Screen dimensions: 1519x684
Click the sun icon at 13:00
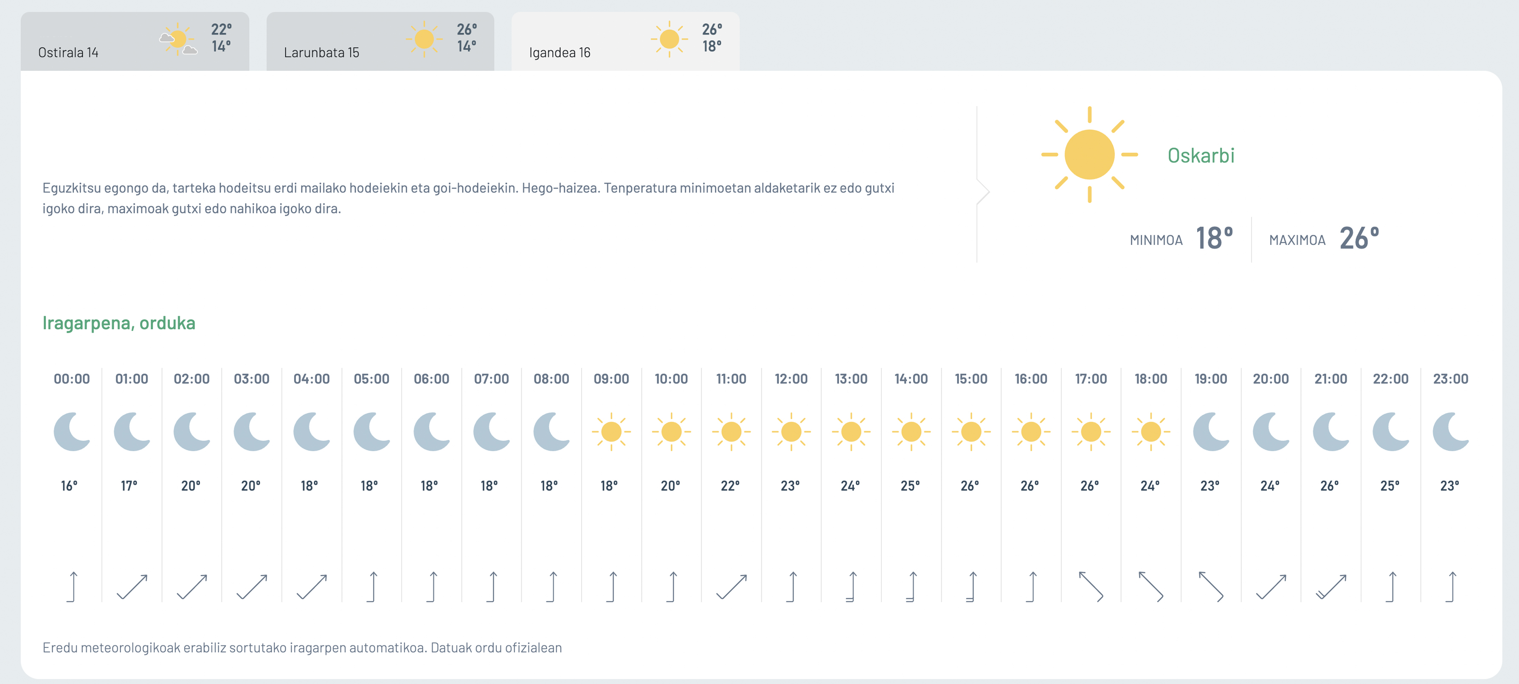pos(851,431)
